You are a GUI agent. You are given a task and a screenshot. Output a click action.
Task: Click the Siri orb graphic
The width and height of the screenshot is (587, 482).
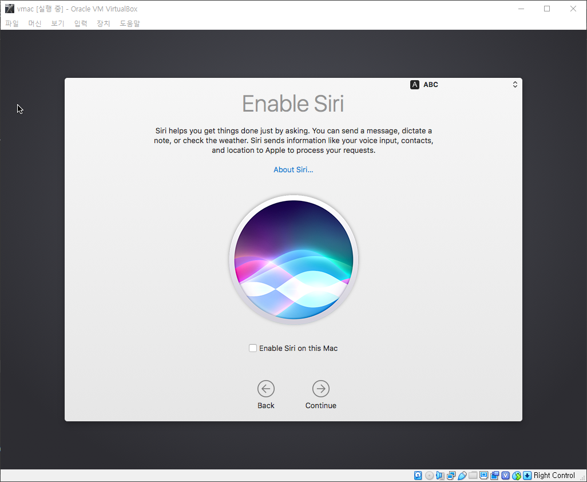(293, 259)
